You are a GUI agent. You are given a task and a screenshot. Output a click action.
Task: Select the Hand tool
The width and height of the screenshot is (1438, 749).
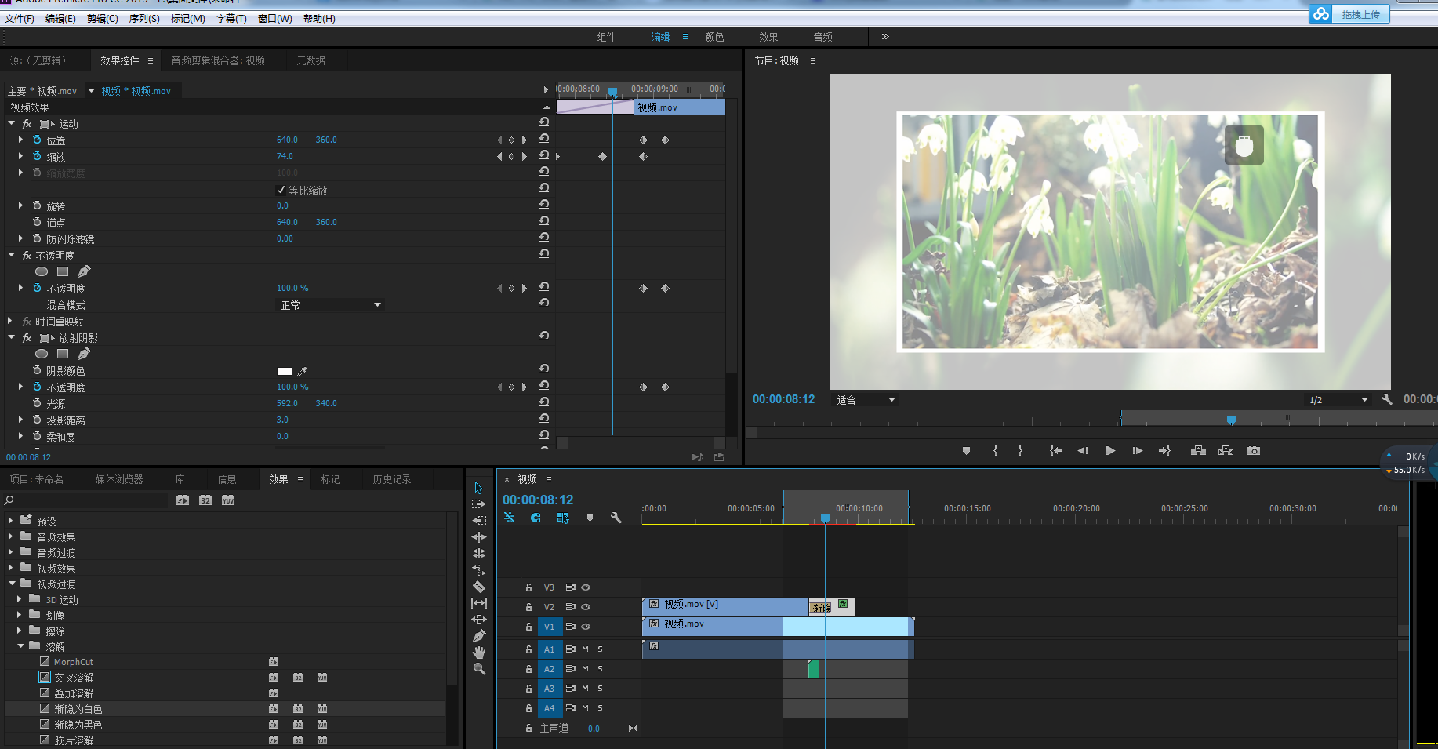(479, 653)
